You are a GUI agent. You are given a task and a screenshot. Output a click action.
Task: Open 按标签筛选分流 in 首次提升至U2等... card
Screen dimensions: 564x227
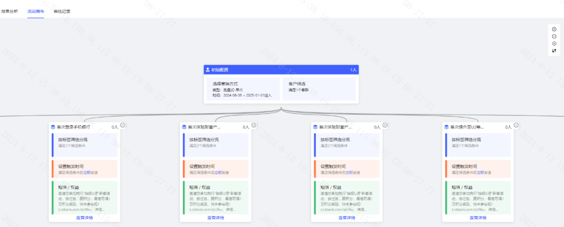coord(478,145)
